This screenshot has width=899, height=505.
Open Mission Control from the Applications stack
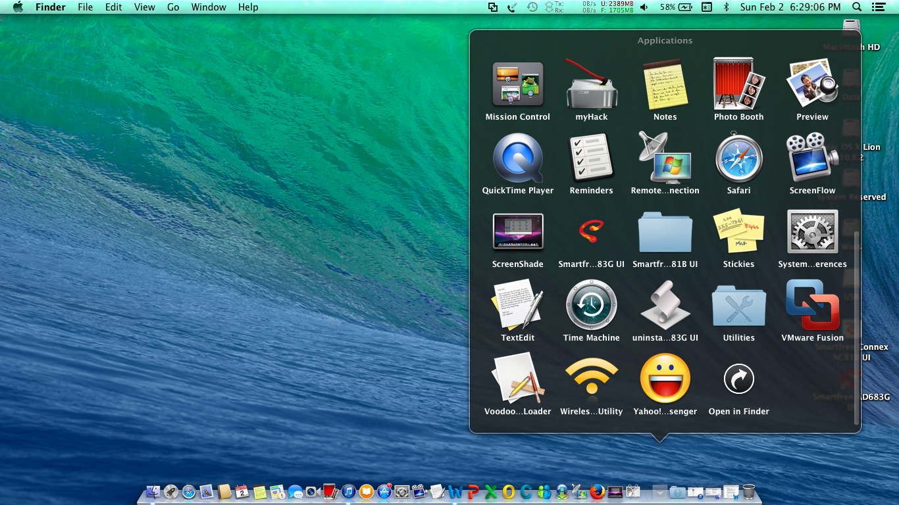coord(518,84)
